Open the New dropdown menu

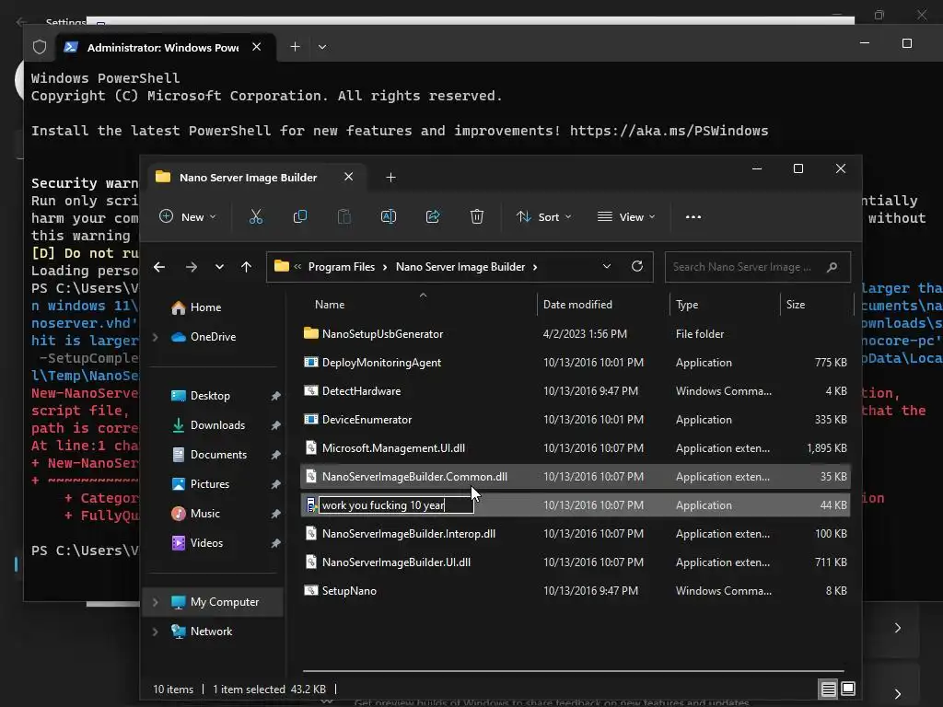point(188,217)
